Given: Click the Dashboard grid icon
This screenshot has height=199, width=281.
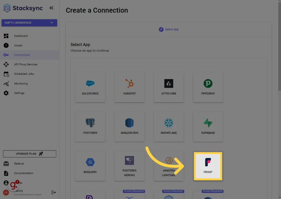Looking at the screenshot, I should pos(6,36).
